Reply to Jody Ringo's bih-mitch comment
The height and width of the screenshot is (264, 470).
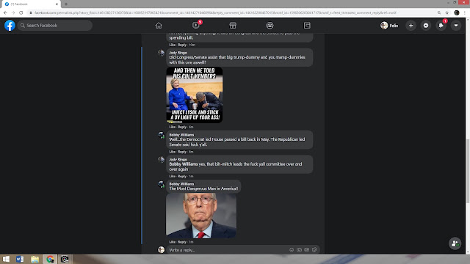[x=182, y=176]
